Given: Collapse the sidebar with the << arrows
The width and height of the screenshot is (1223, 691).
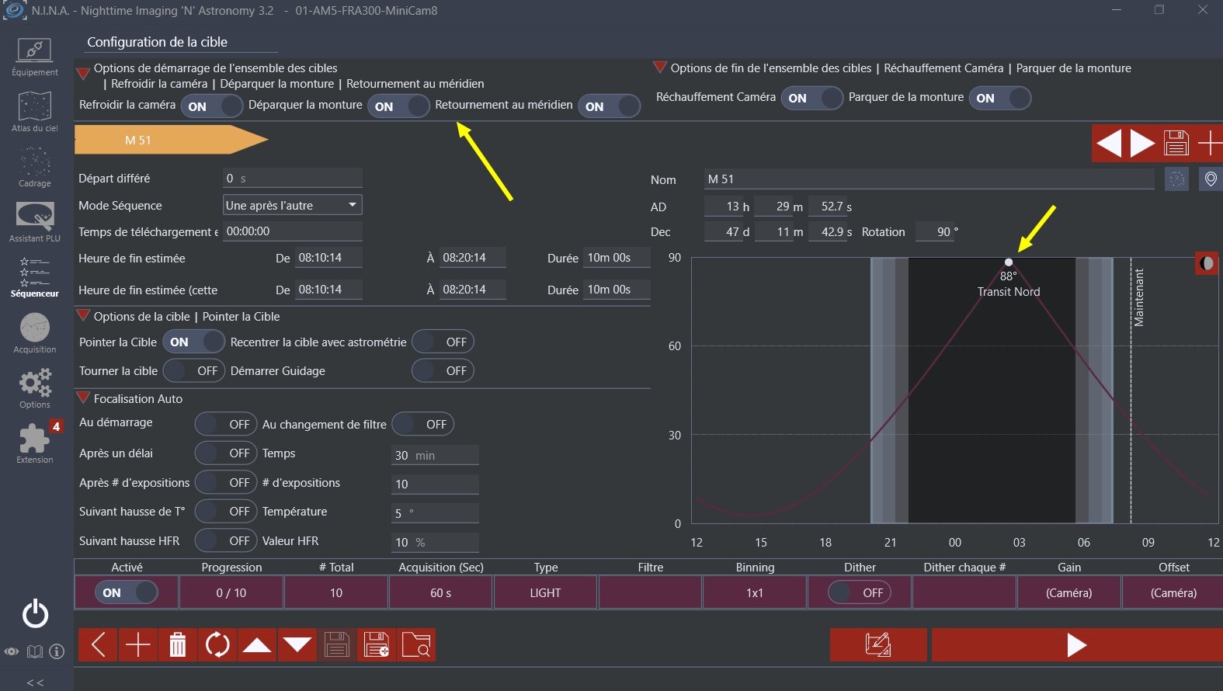Looking at the screenshot, I should (x=35, y=682).
